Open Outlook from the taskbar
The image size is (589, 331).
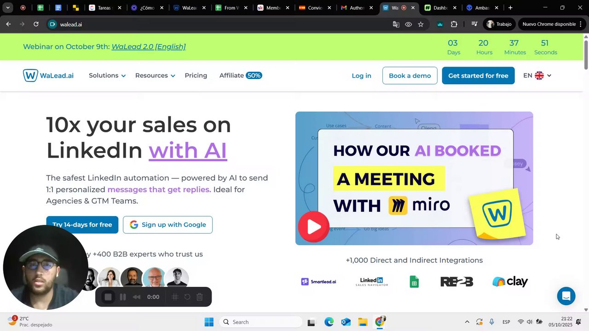[x=346, y=322]
